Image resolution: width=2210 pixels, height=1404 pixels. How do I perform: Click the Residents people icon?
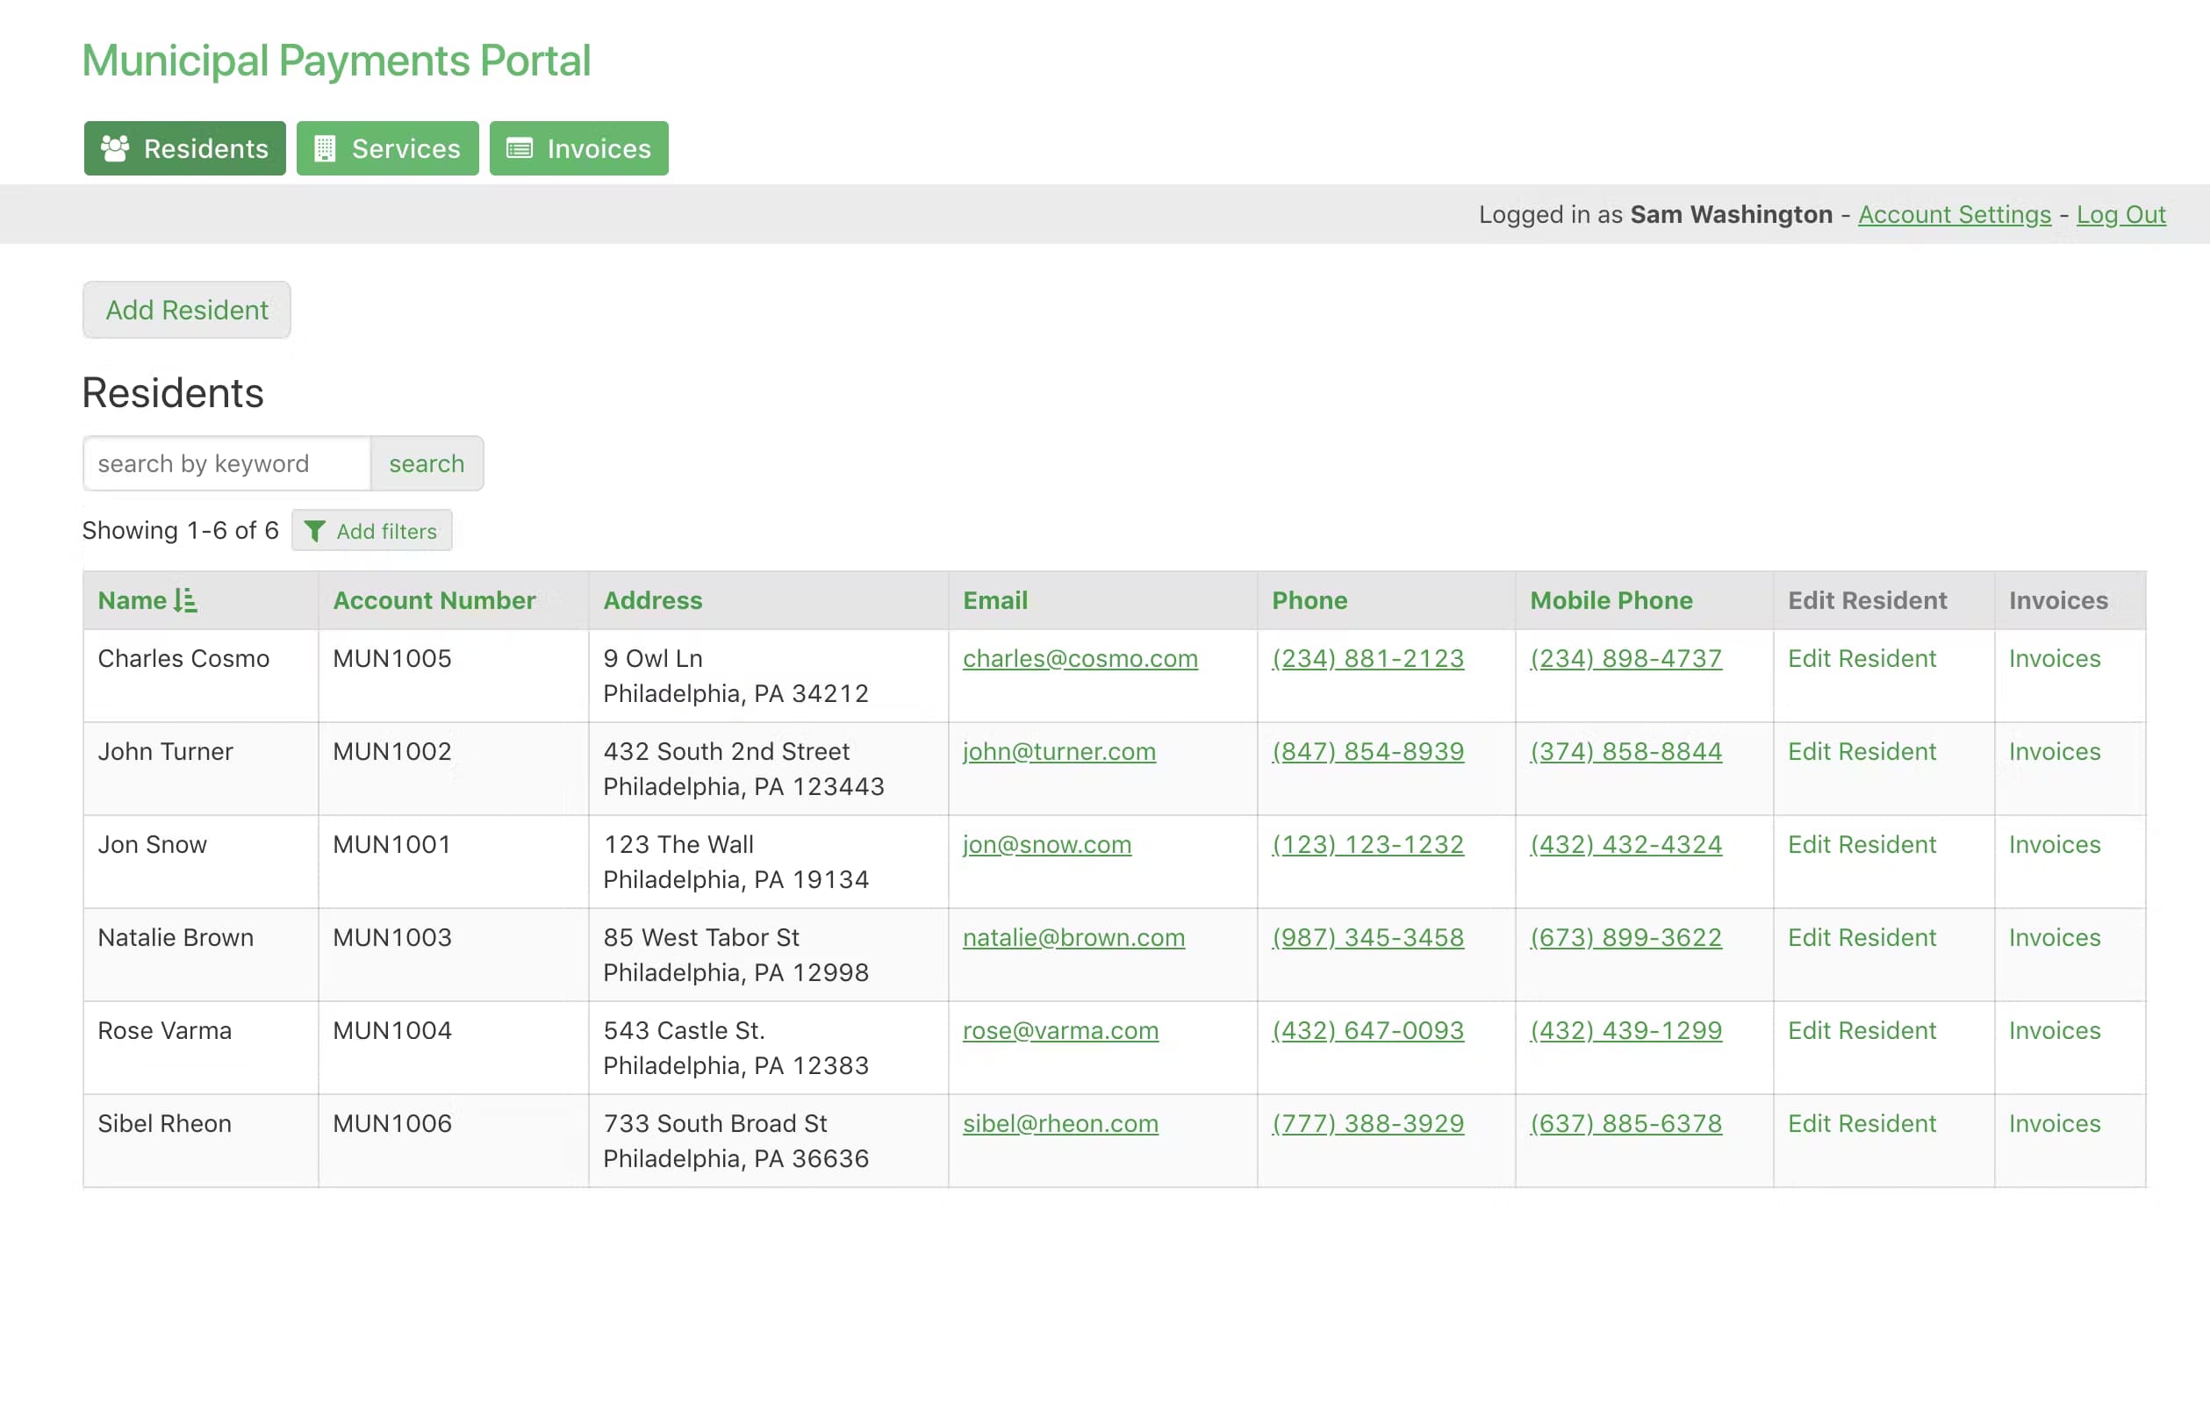tap(115, 147)
